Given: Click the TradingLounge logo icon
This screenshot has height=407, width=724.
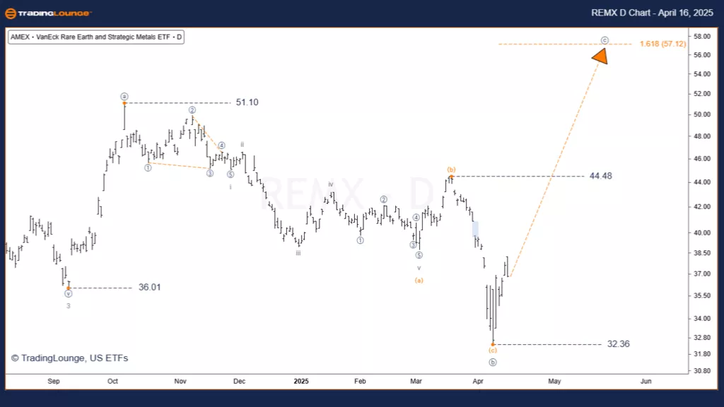Looking at the screenshot, I should pyautogui.click(x=12, y=13).
